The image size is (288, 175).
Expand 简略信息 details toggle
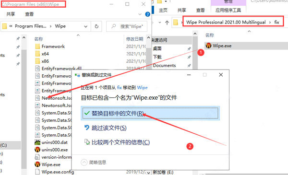click(94, 163)
